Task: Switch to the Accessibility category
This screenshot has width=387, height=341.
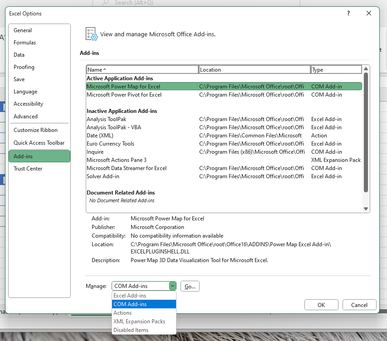Action: click(39, 104)
